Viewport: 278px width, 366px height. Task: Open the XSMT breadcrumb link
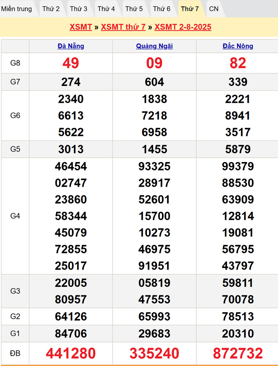click(81, 27)
